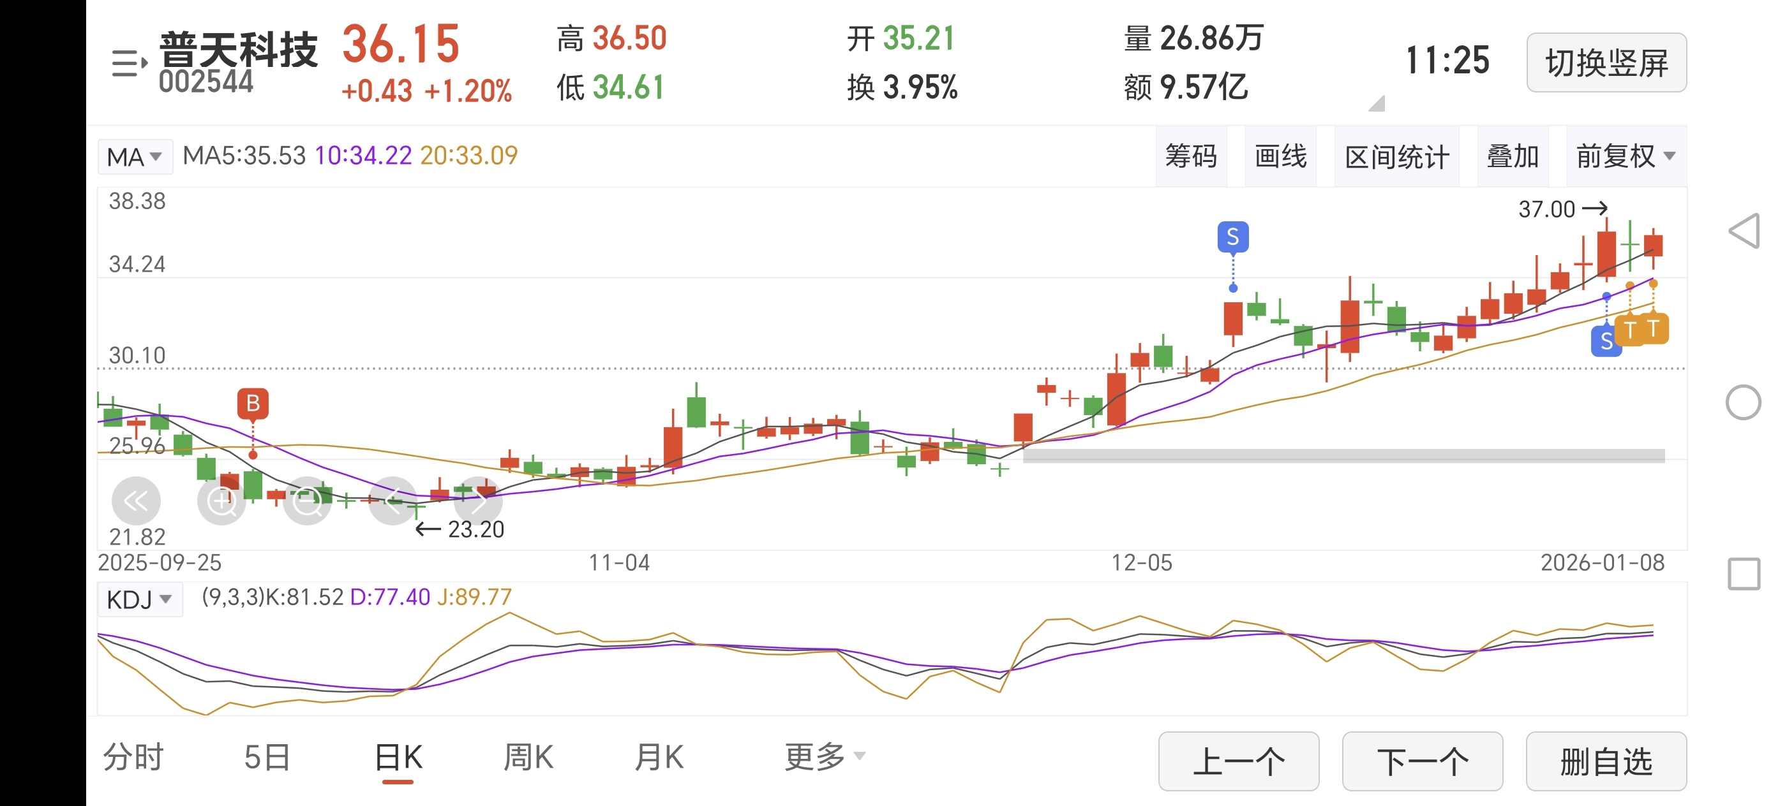Click 删自选 button
This screenshot has width=1787, height=806.
(1606, 761)
